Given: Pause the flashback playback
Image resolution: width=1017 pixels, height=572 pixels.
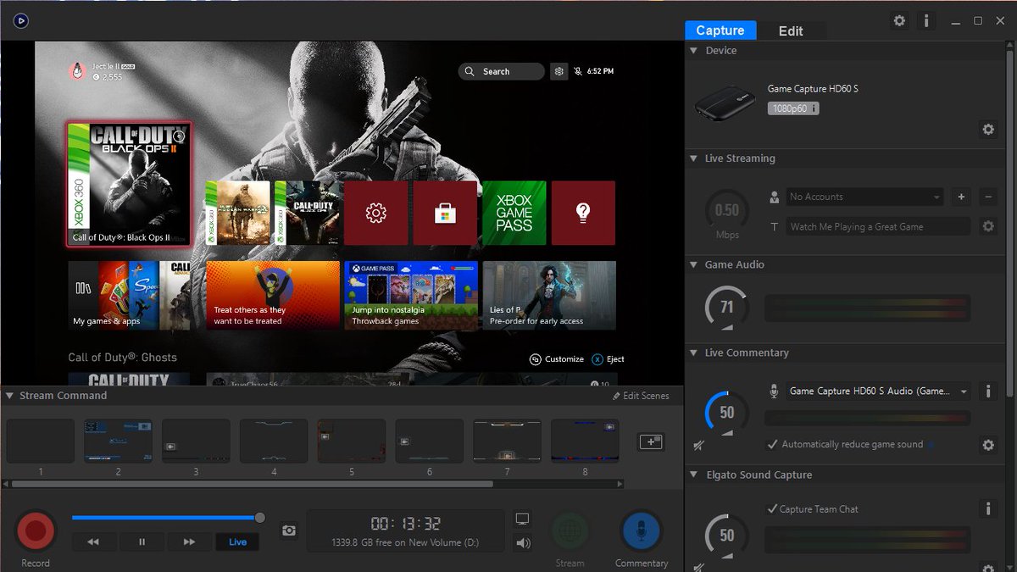Looking at the screenshot, I should click(x=142, y=541).
